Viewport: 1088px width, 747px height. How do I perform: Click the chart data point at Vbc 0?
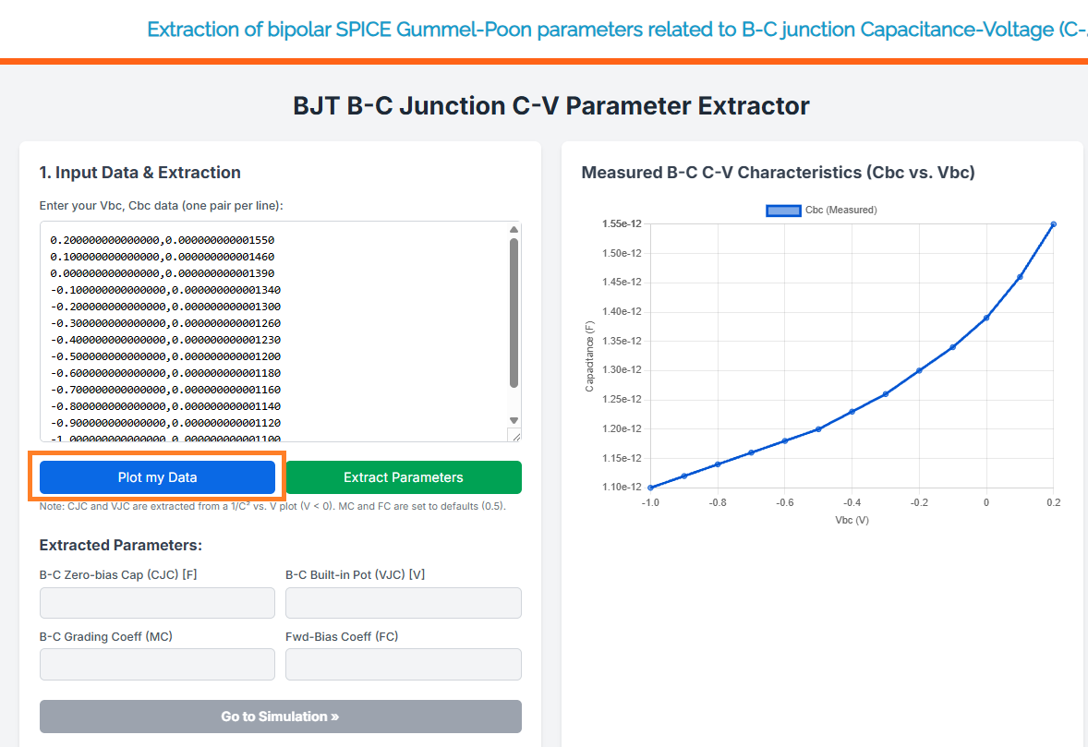tap(986, 318)
